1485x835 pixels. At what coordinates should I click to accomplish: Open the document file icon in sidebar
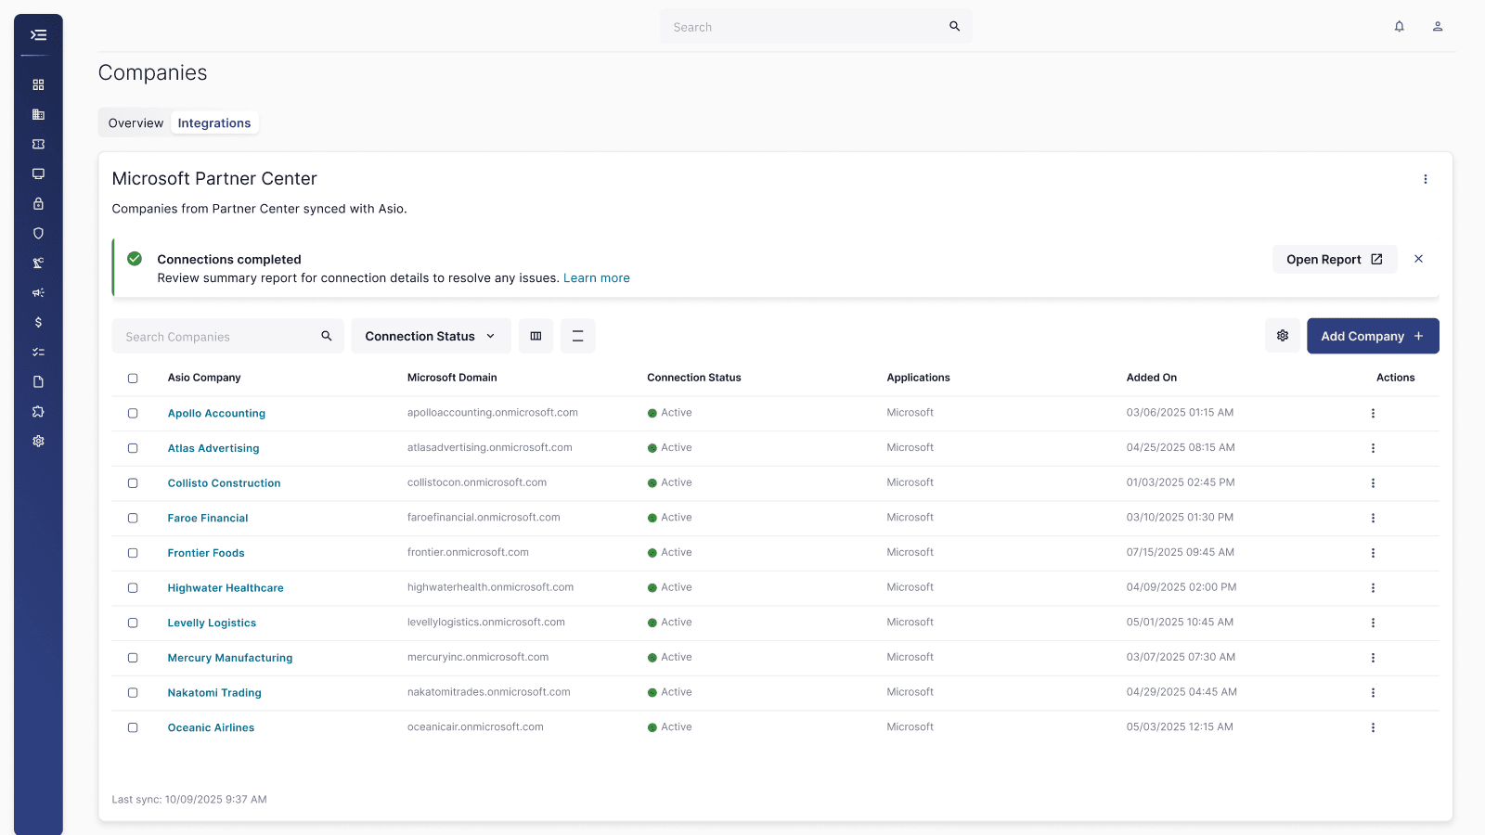[38, 381]
